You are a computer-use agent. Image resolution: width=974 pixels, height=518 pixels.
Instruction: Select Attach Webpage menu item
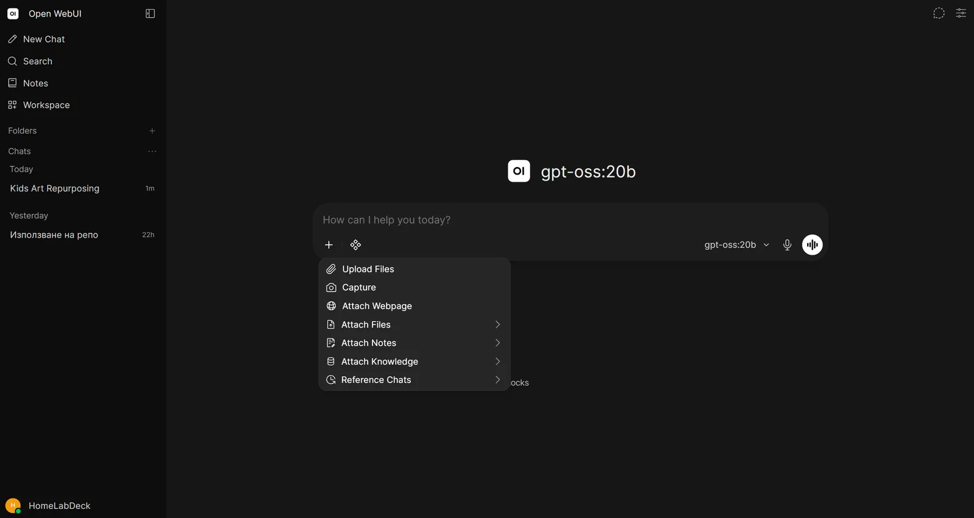tap(415, 306)
